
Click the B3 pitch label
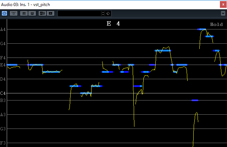pyautogui.click(x=3, y=100)
